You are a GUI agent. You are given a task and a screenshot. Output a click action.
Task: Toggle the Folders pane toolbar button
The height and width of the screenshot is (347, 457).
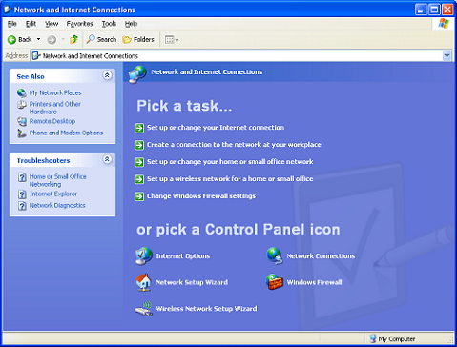pos(138,39)
